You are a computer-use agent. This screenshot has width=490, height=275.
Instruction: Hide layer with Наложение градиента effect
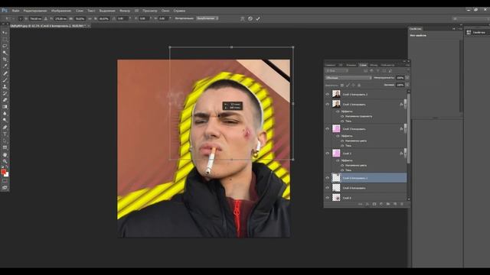328,104
